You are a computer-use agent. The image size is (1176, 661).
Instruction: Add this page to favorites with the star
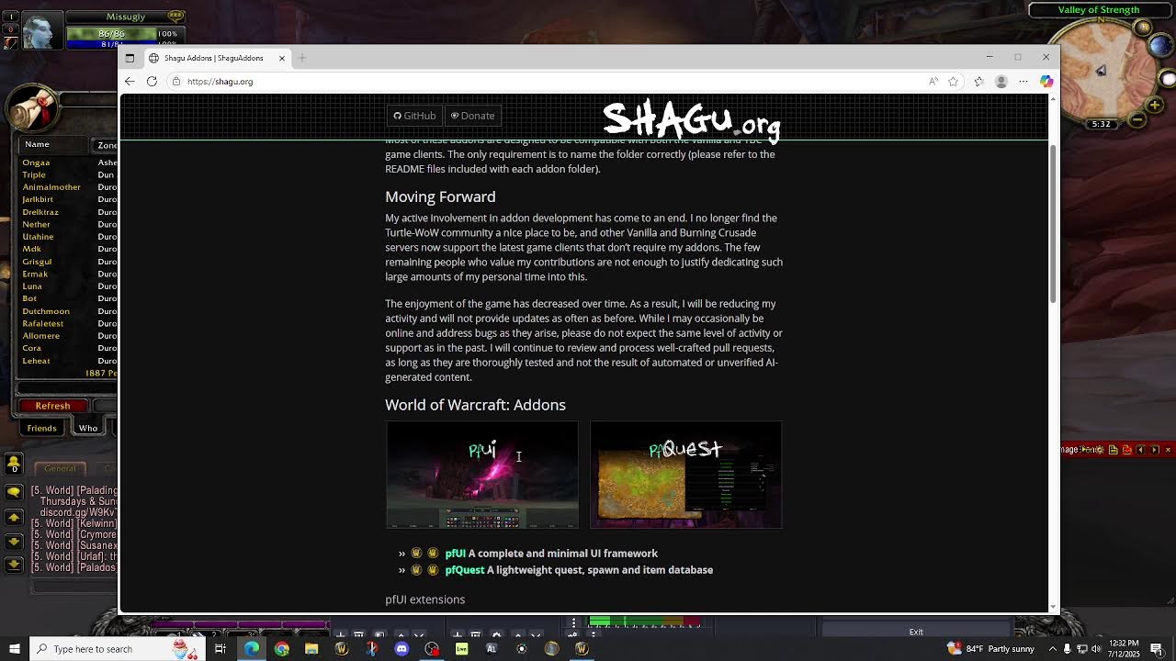click(954, 82)
